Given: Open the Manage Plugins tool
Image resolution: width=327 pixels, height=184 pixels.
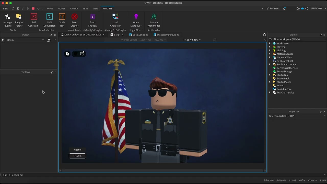Looking at the screenshot, I should tap(7, 20).
